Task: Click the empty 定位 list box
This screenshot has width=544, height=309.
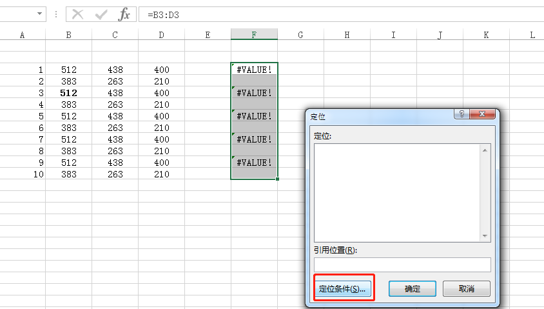Action: (x=397, y=193)
